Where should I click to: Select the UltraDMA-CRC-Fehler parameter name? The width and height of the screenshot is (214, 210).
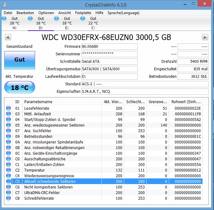(x=42, y=192)
